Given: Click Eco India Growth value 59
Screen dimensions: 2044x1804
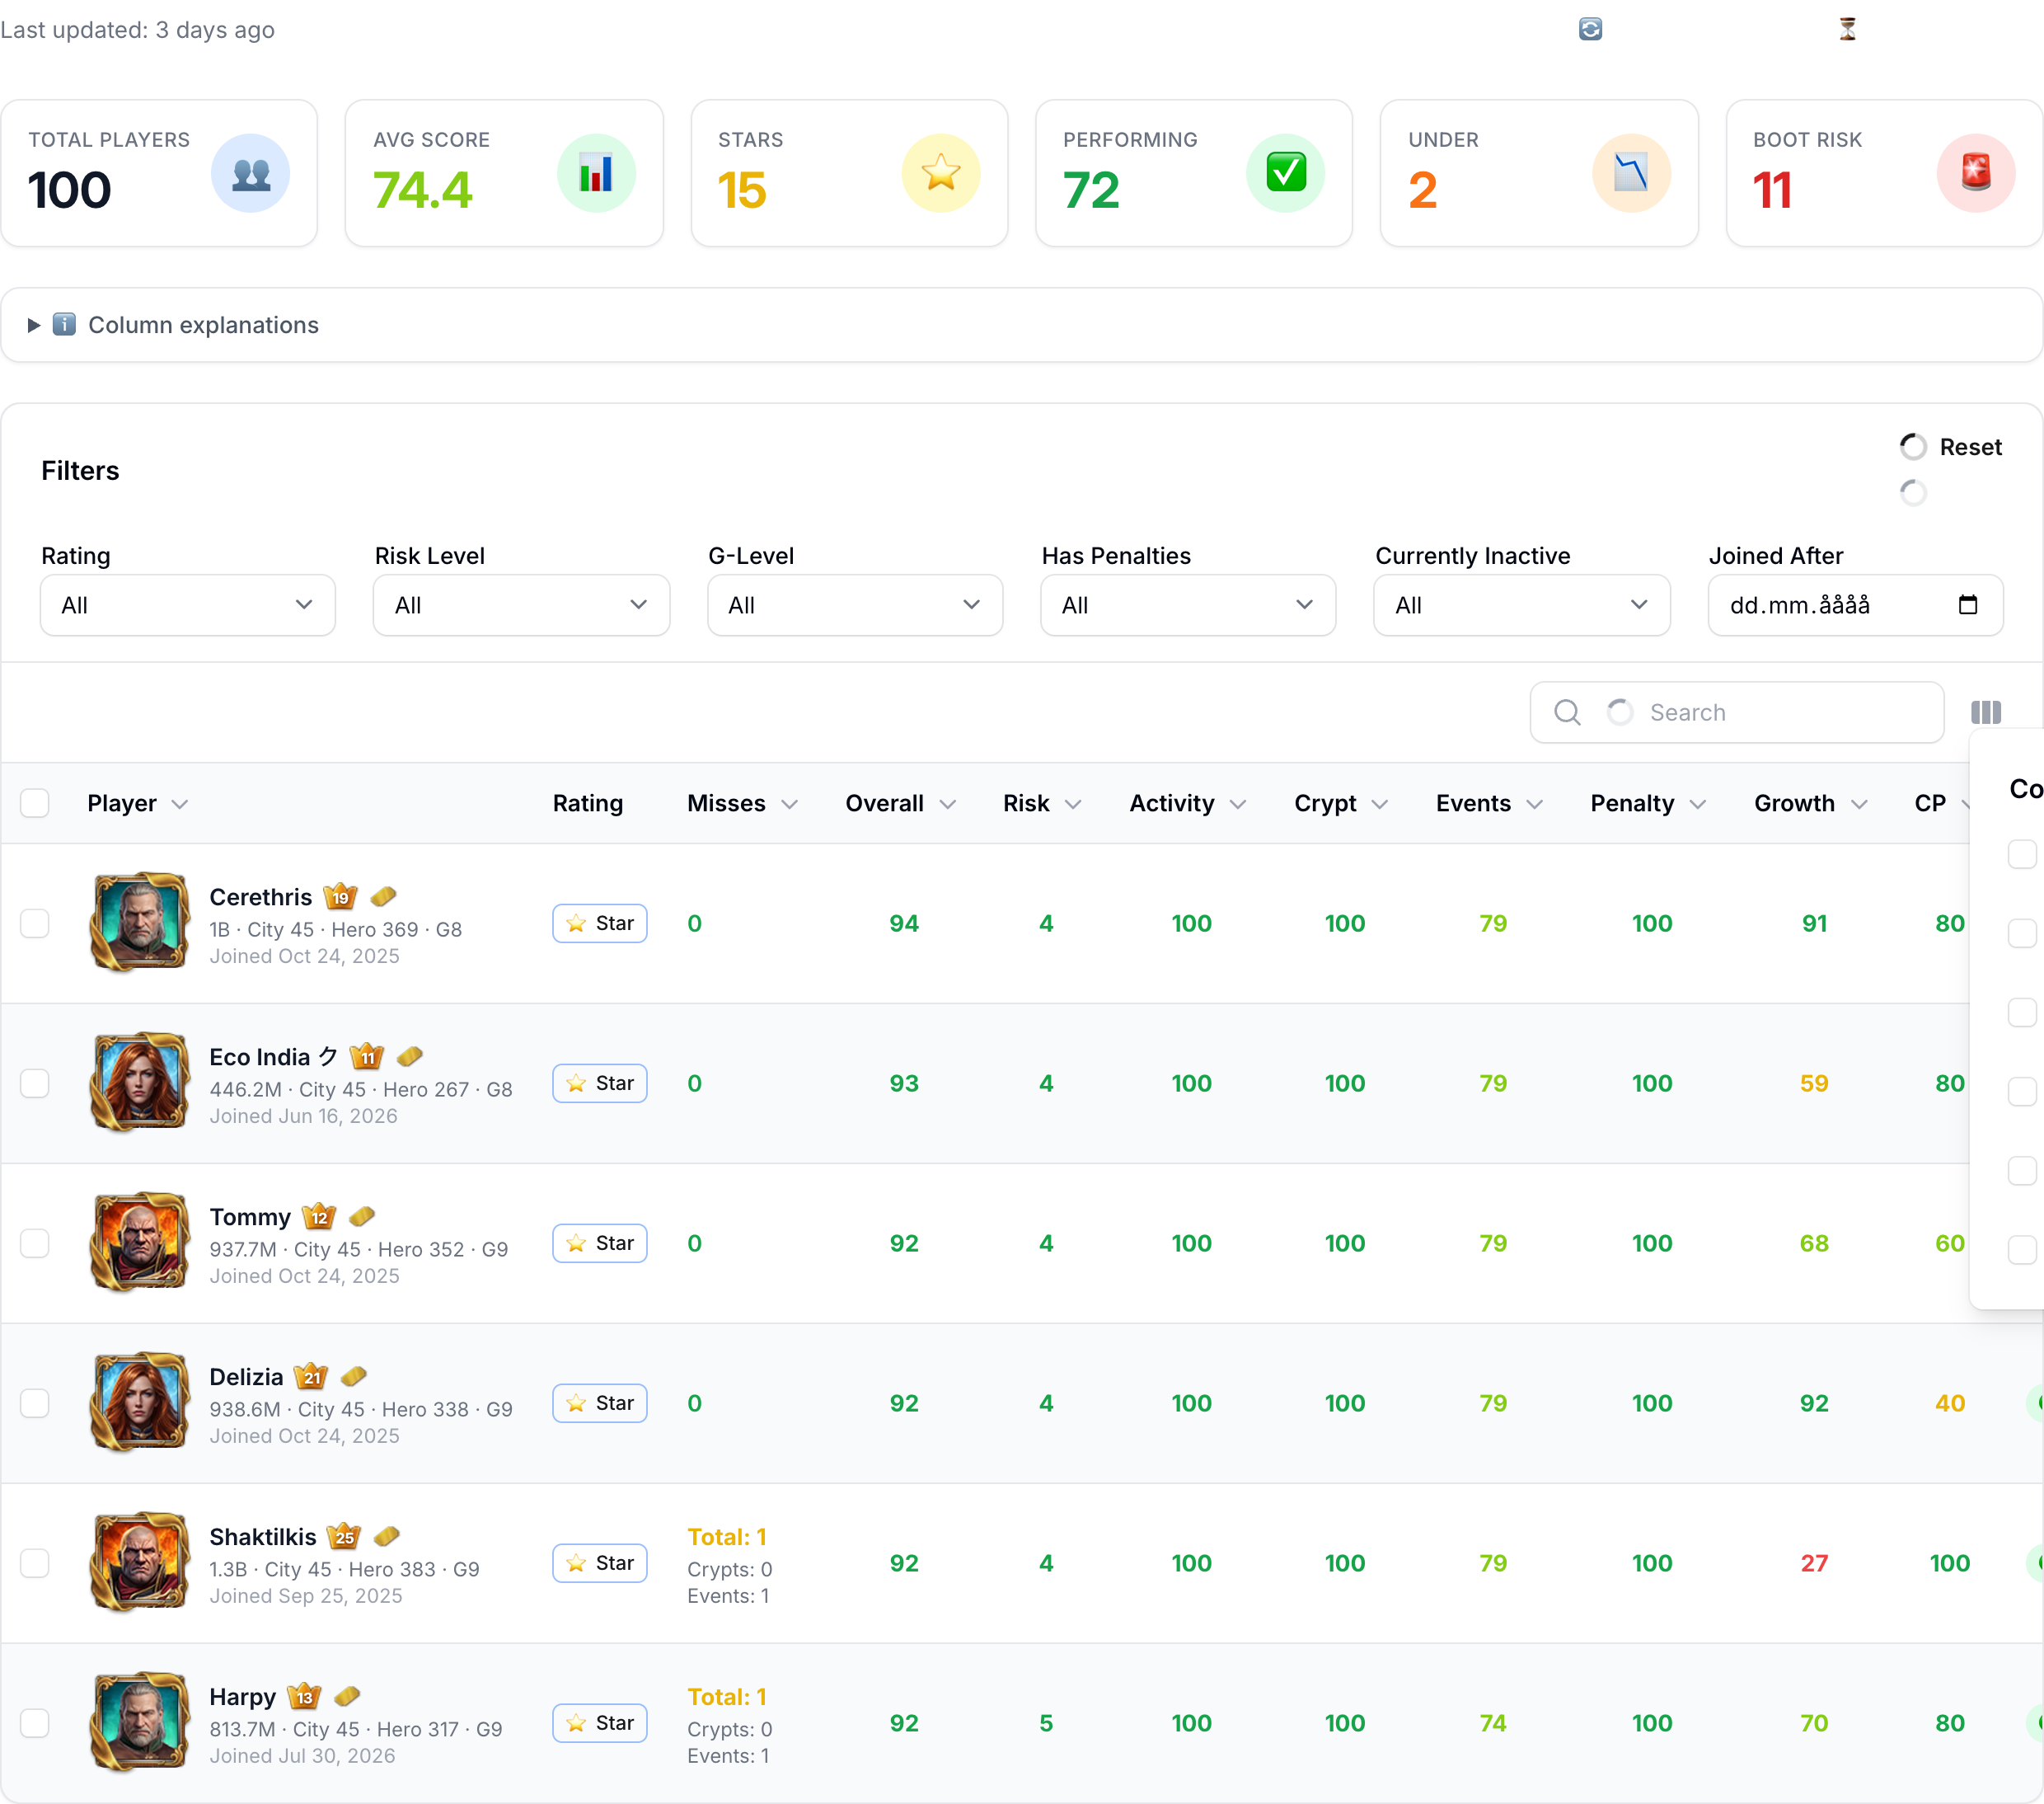Looking at the screenshot, I should pos(1814,1083).
